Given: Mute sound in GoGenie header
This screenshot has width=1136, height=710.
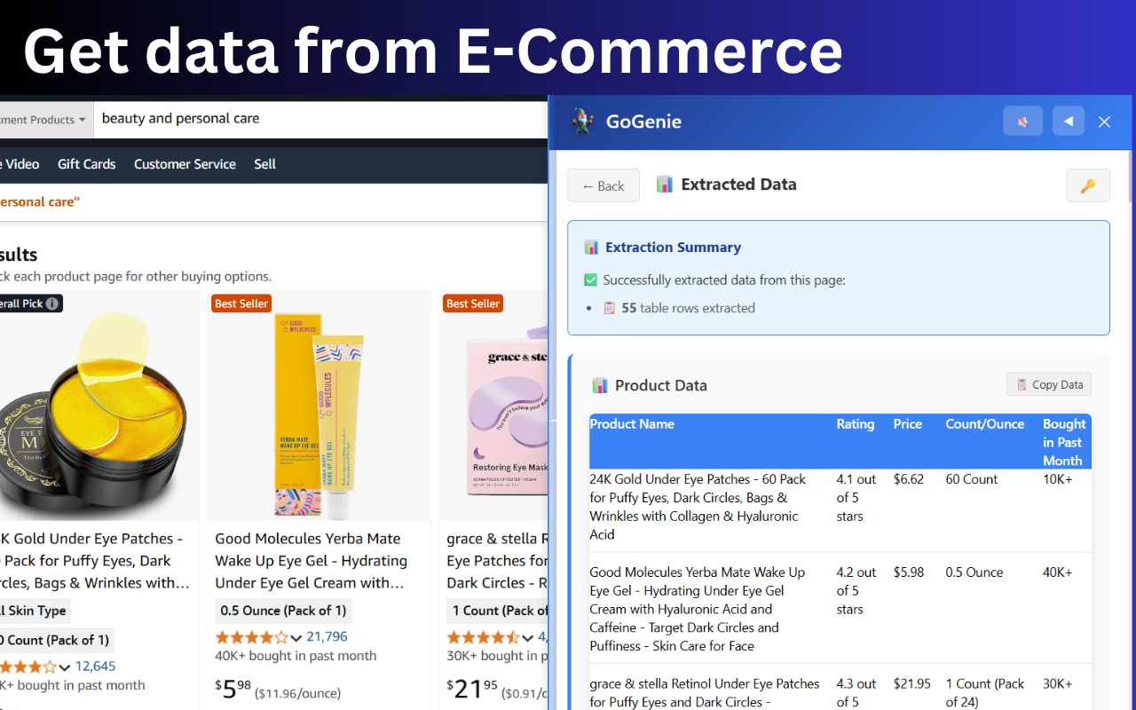Looking at the screenshot, I should 1022,122.
